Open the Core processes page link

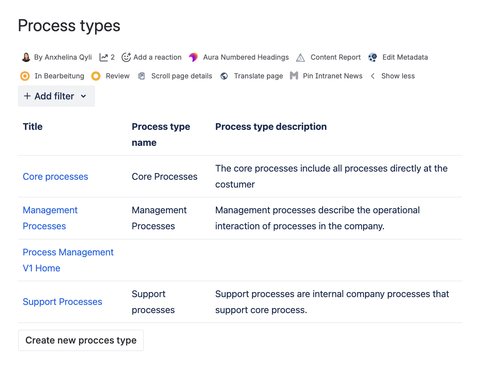pyautogui.click(x=55, y=177)
